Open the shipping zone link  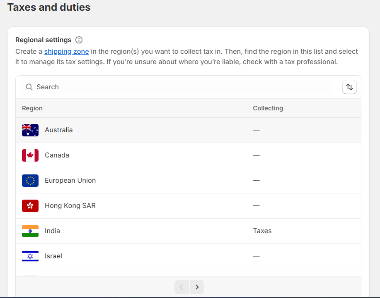click(x=66, y=52)
